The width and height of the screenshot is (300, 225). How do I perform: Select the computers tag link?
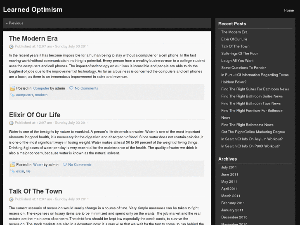click(24, 95)
